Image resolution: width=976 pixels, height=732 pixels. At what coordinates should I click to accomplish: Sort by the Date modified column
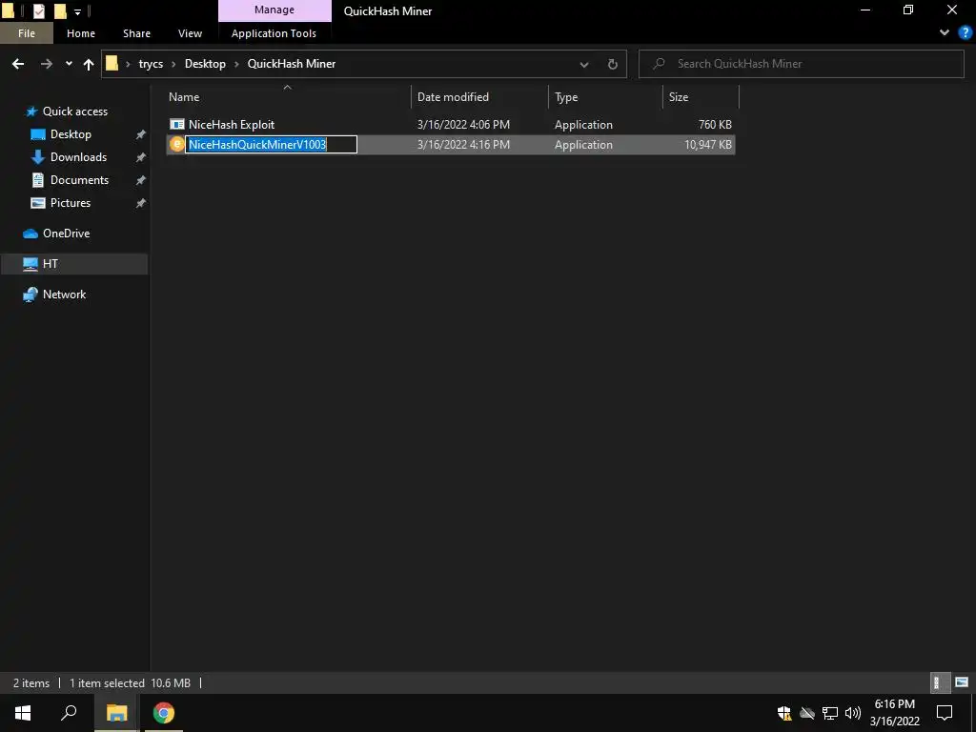(453, 97)
